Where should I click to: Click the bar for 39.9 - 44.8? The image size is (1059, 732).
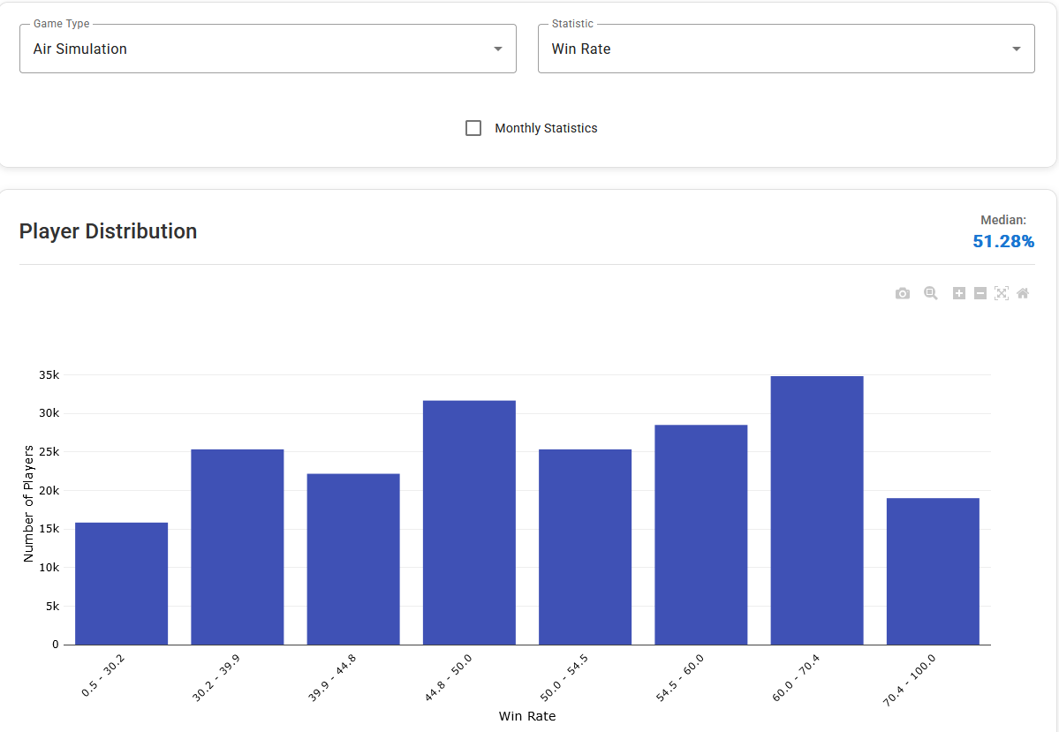point(353,559)
